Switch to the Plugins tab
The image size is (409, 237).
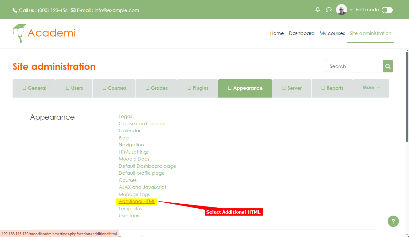pyautogui.click(x=198, y=88)
